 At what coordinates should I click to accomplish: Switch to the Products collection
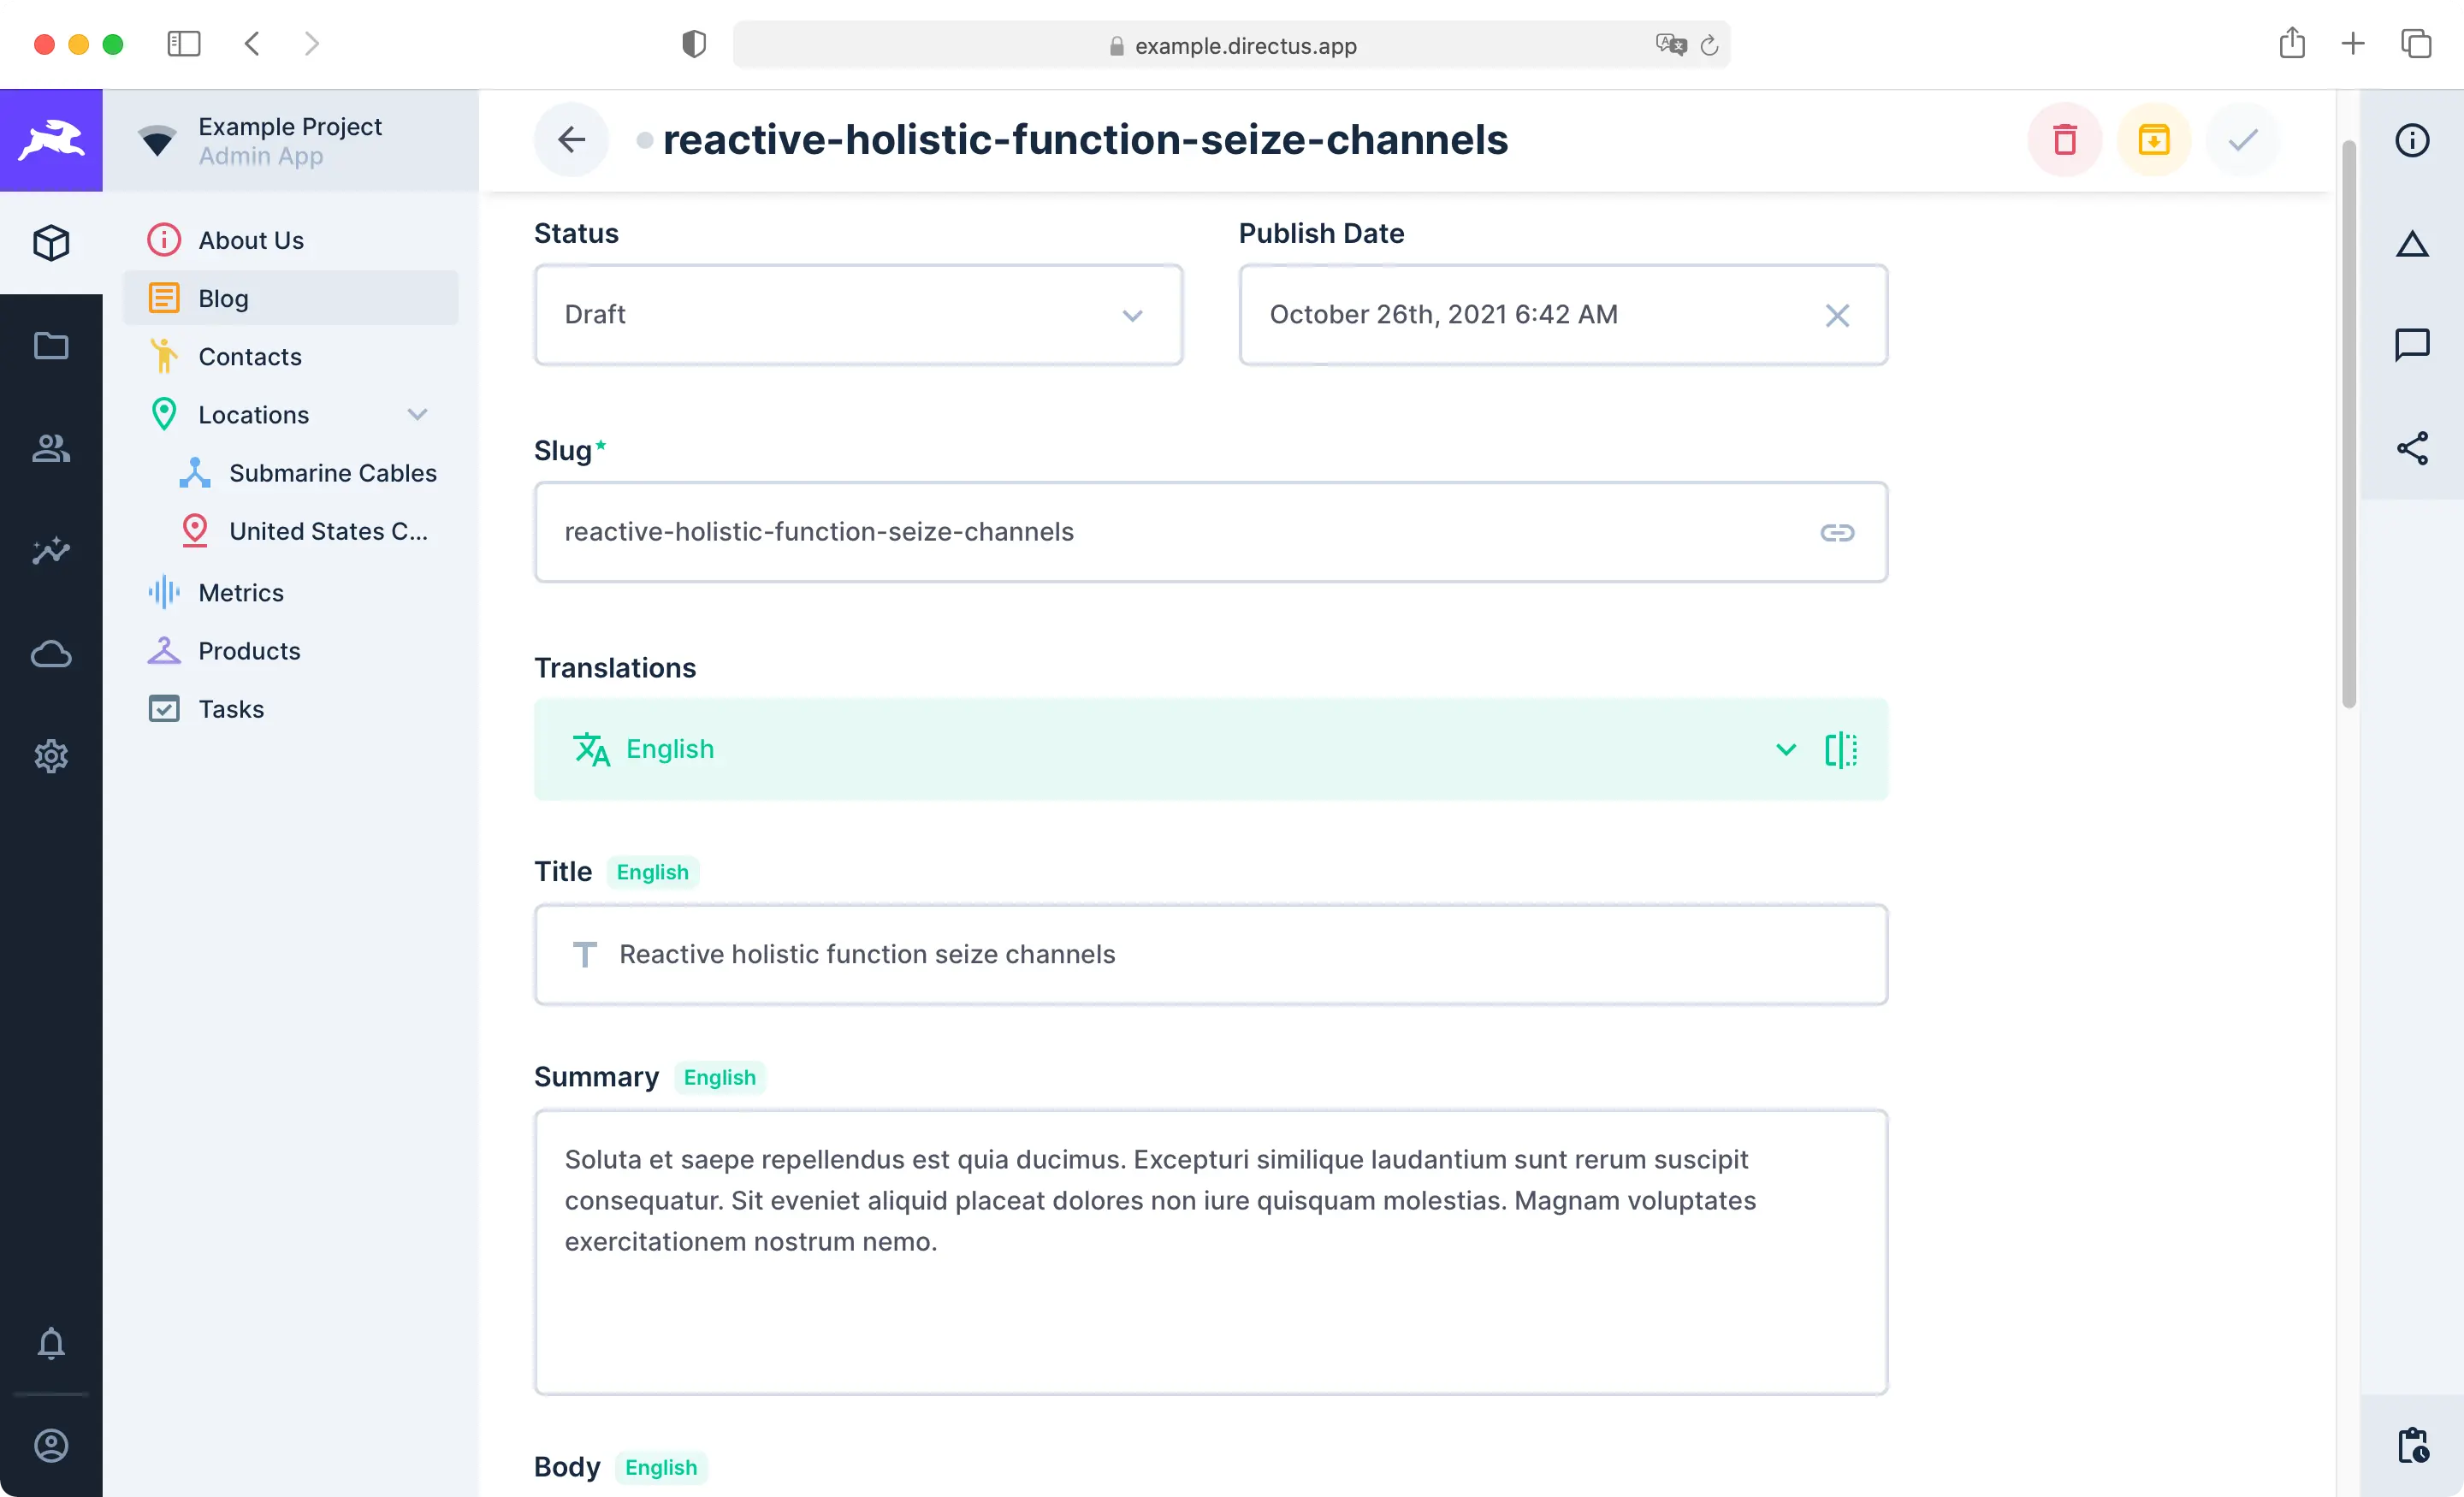pyautogui.click(x=248, y=650)
